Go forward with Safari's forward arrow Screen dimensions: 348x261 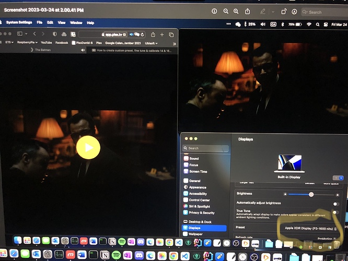(x=43, y=34)
